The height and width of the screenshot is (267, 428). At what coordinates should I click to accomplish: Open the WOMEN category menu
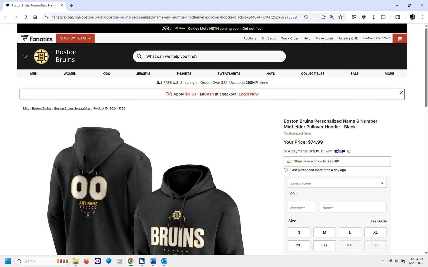point(70,74)
